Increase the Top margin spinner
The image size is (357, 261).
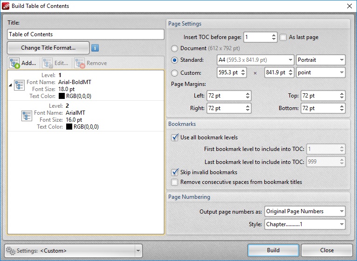pos(342,93)
